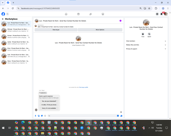The height and width of the screenshot is (136, 171).
Task: Open the Erica Private Room conversation
Action: 16,49
